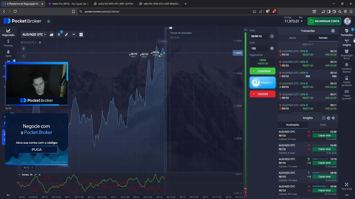Click the currency icon beside Valor

click(272, 48)
